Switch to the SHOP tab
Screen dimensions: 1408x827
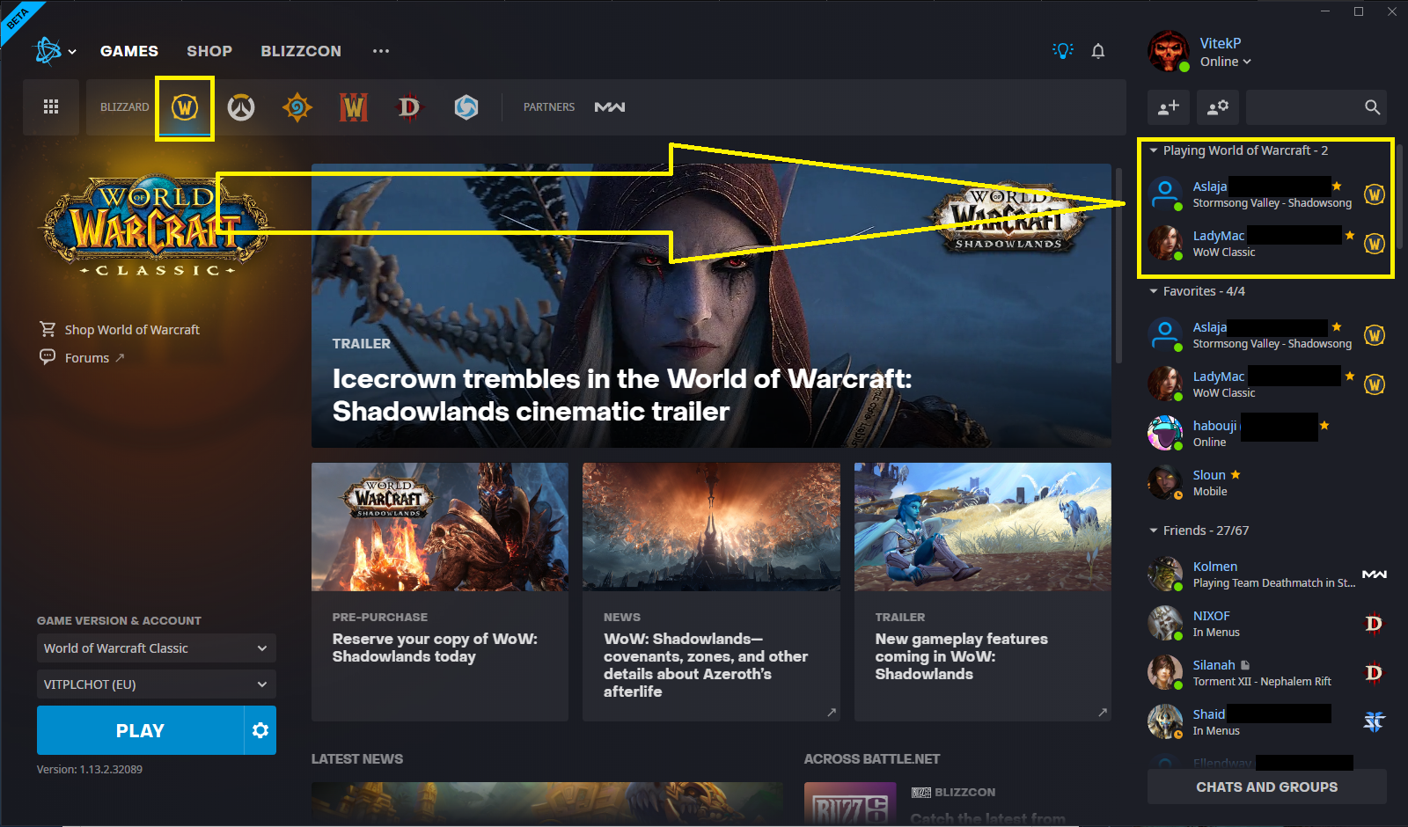click(209, 51)
